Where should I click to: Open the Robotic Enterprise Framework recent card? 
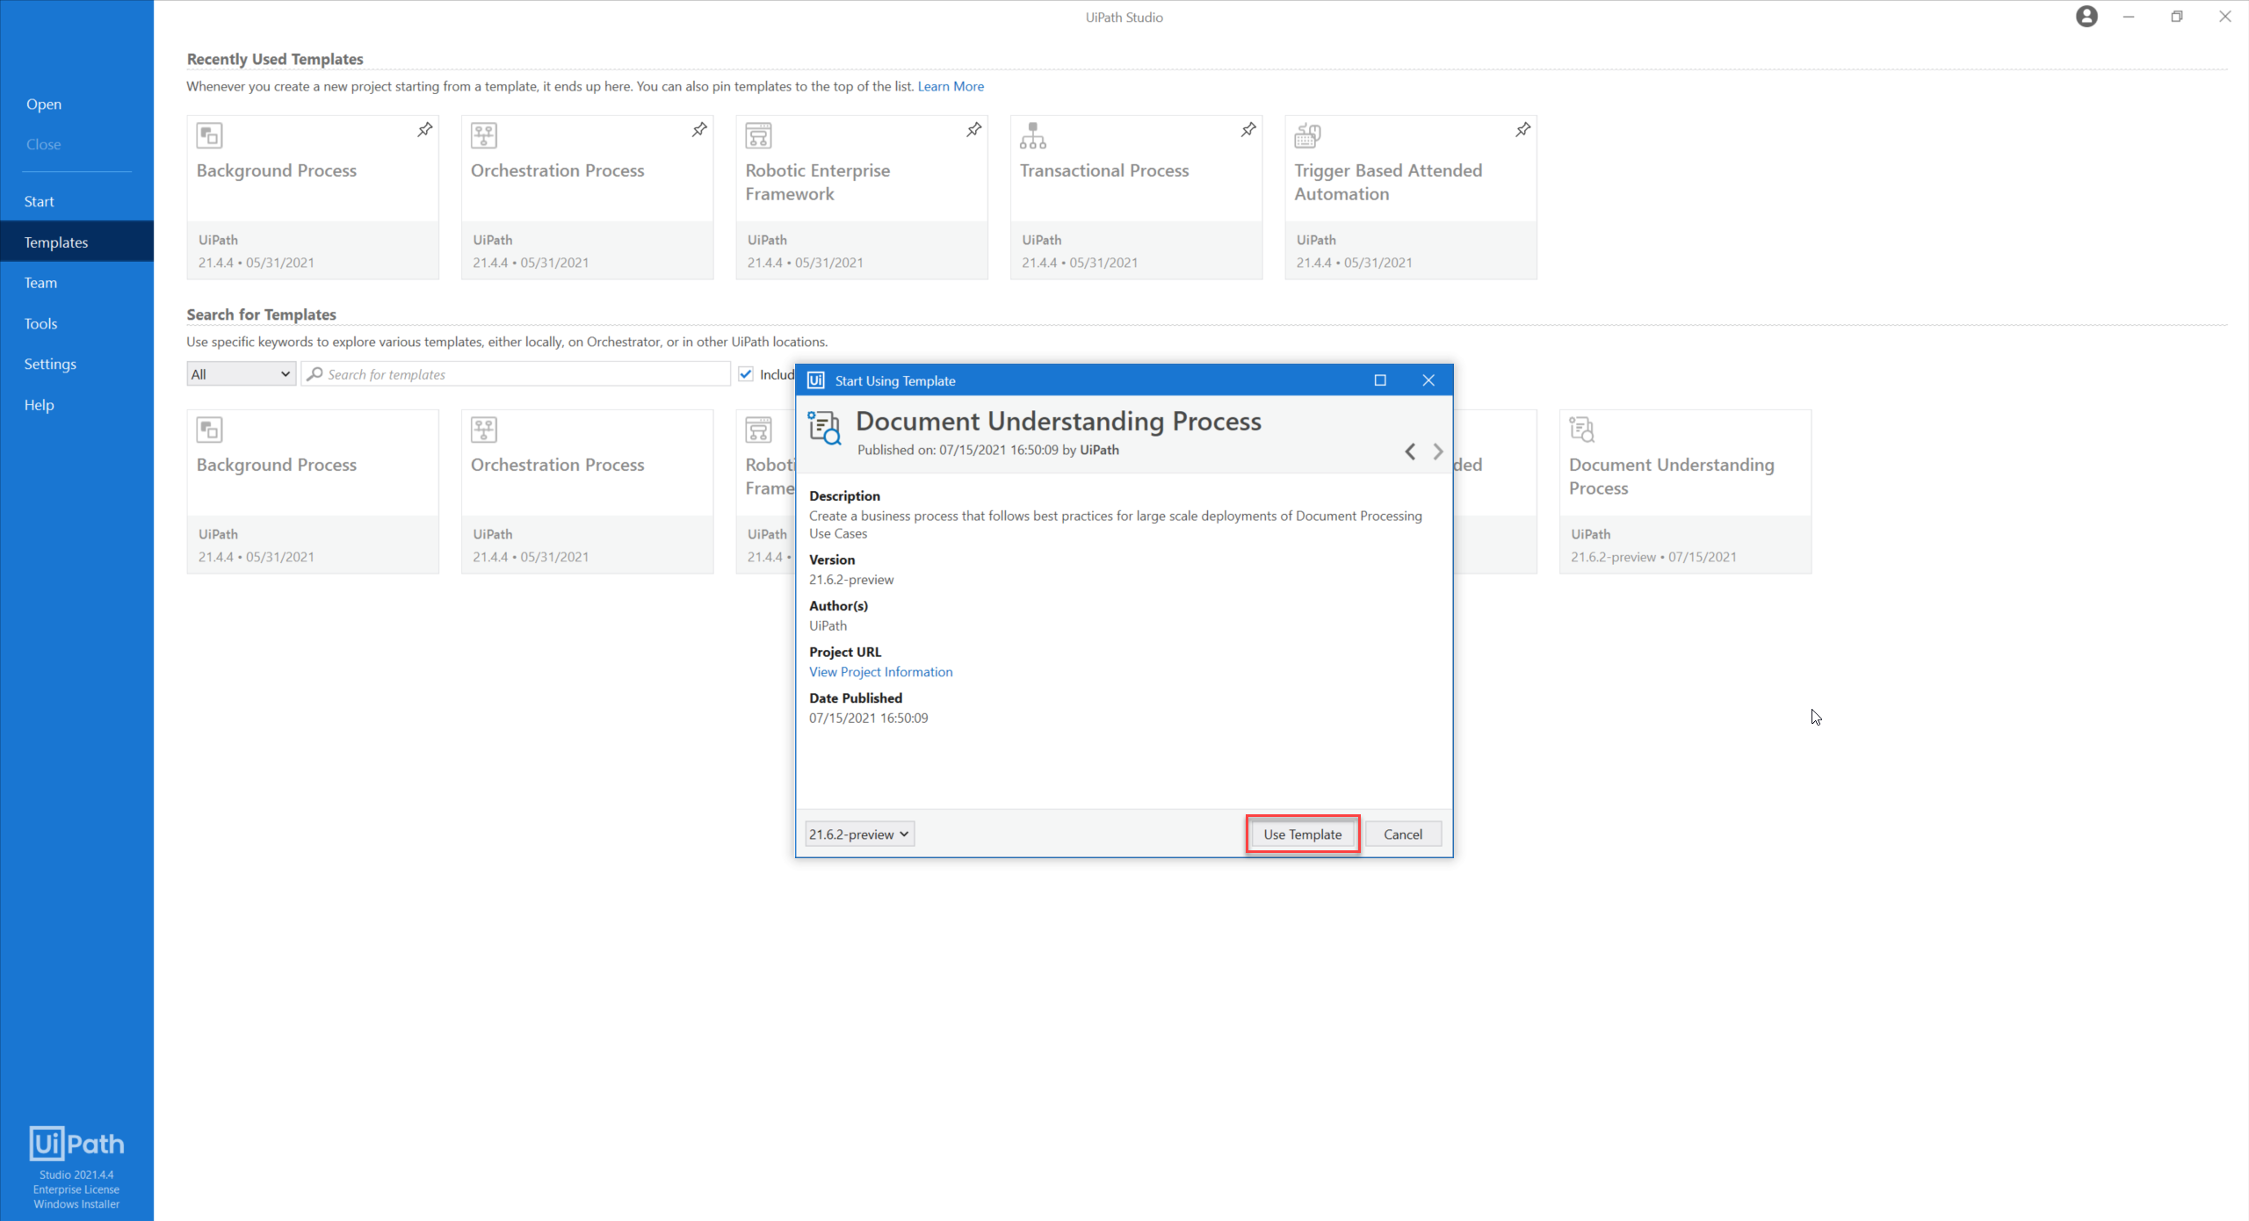click(861, 197)
